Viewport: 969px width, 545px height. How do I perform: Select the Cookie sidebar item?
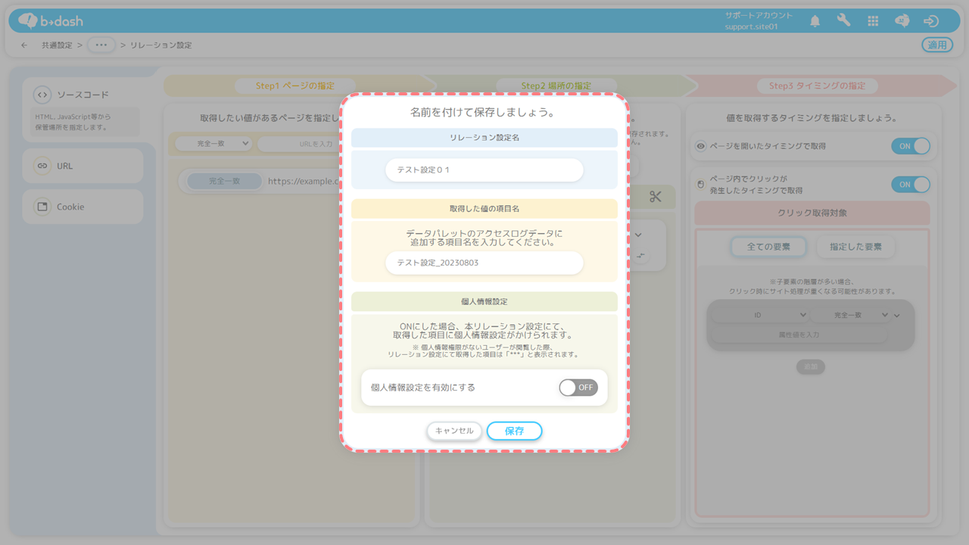point(83,207)
